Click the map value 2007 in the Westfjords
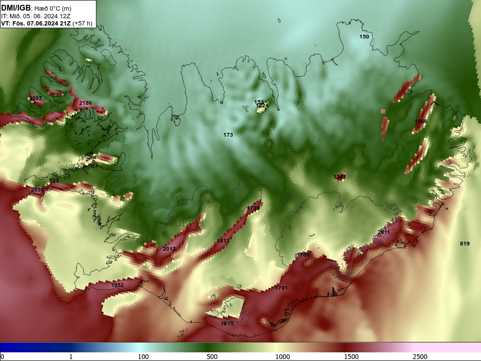Viewport: 481px width, 361px height. [35, 98]
